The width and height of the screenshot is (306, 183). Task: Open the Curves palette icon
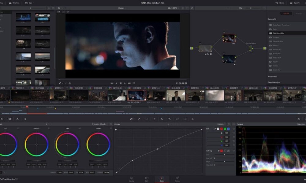pos(131,119)
